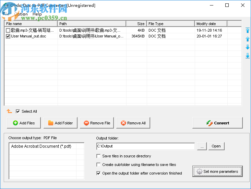Screen dimensions: 251x189
Task: Uncheck the User Manual_out.doc checkbox
Action: pos(8,36)
